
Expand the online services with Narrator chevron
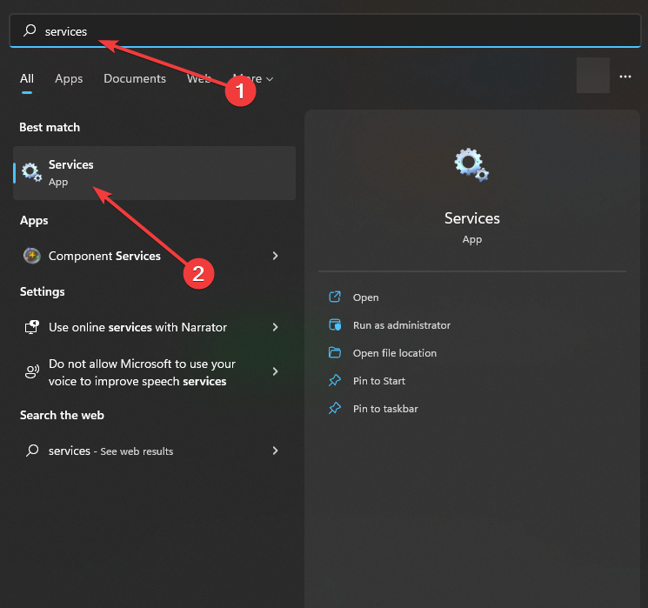(x=276, y=327)
